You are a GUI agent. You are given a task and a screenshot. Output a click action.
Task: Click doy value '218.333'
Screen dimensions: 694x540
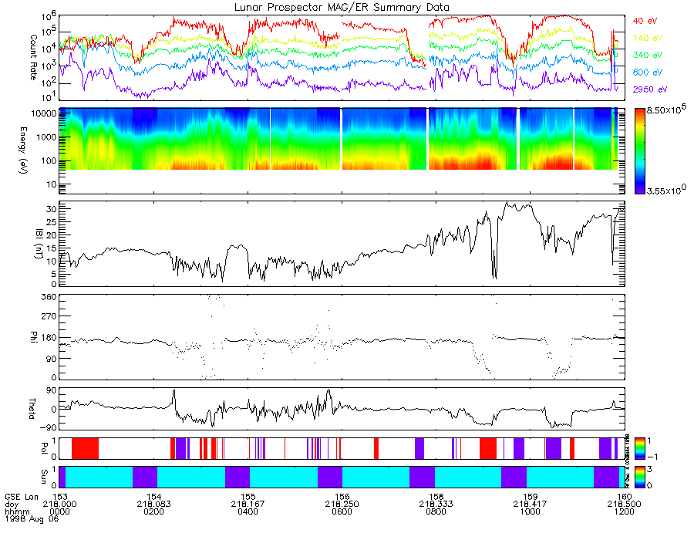click(436, 505)
